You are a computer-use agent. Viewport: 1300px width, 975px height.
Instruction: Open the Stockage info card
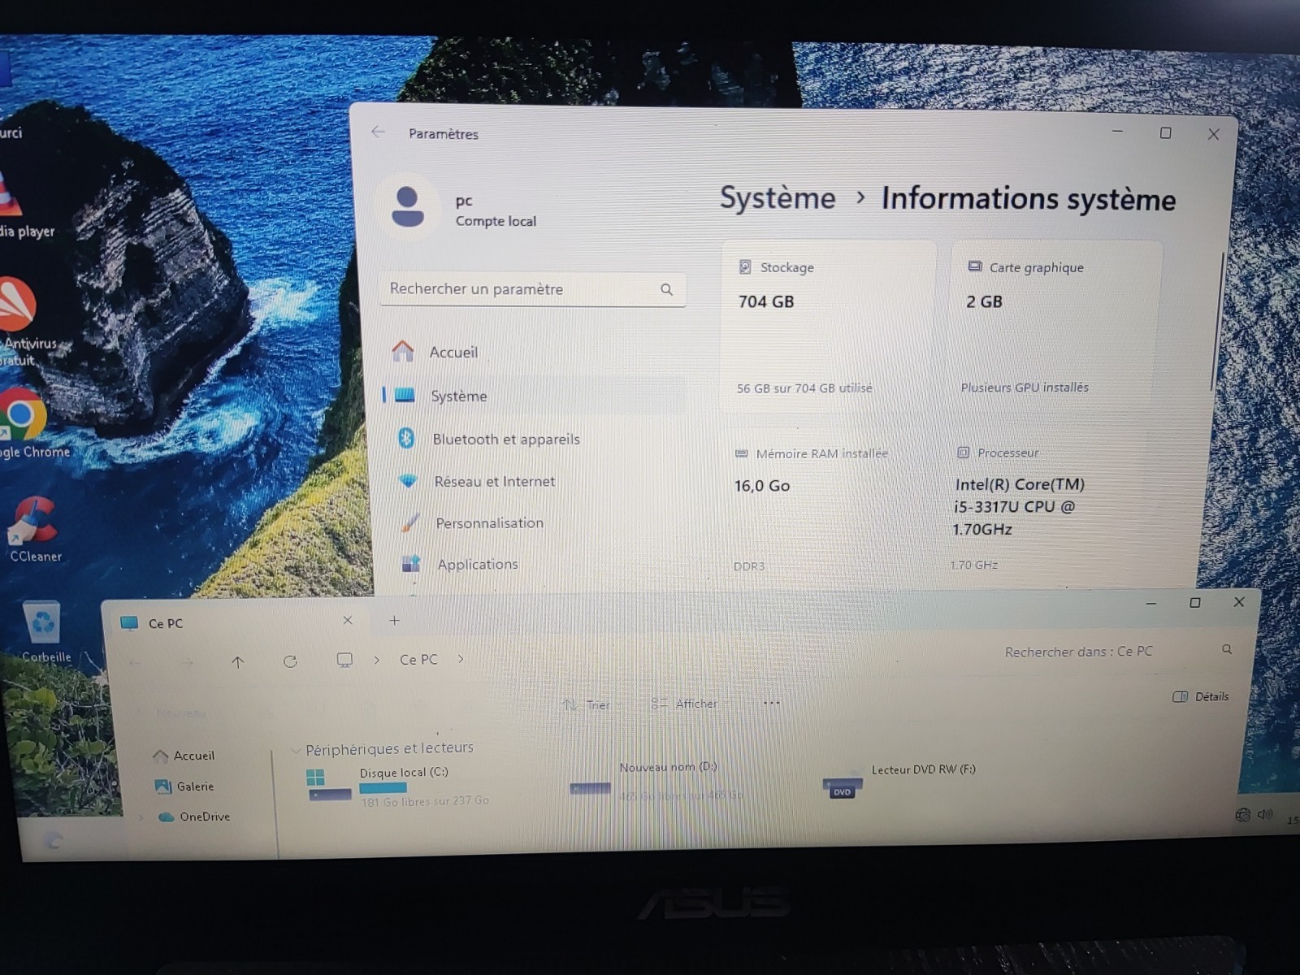828,325
